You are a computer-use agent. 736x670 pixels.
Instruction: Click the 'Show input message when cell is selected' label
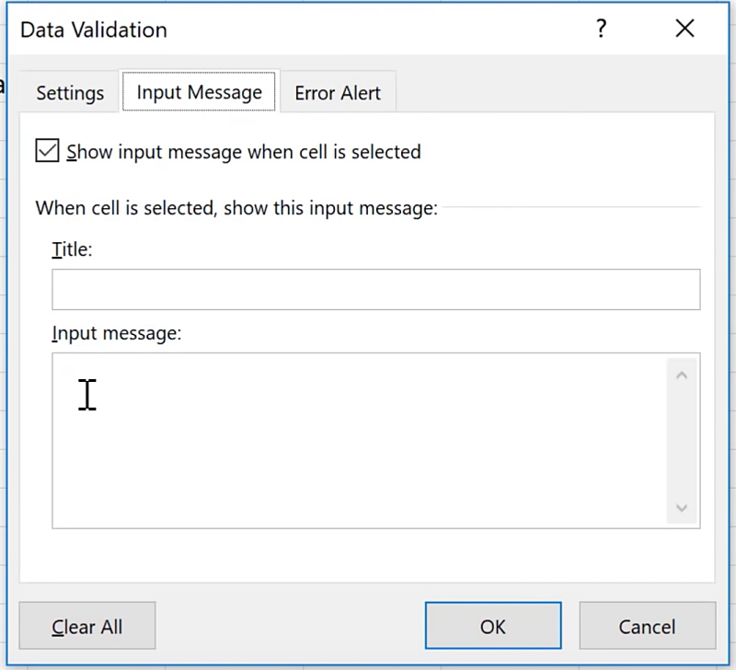tap(244, 152)
